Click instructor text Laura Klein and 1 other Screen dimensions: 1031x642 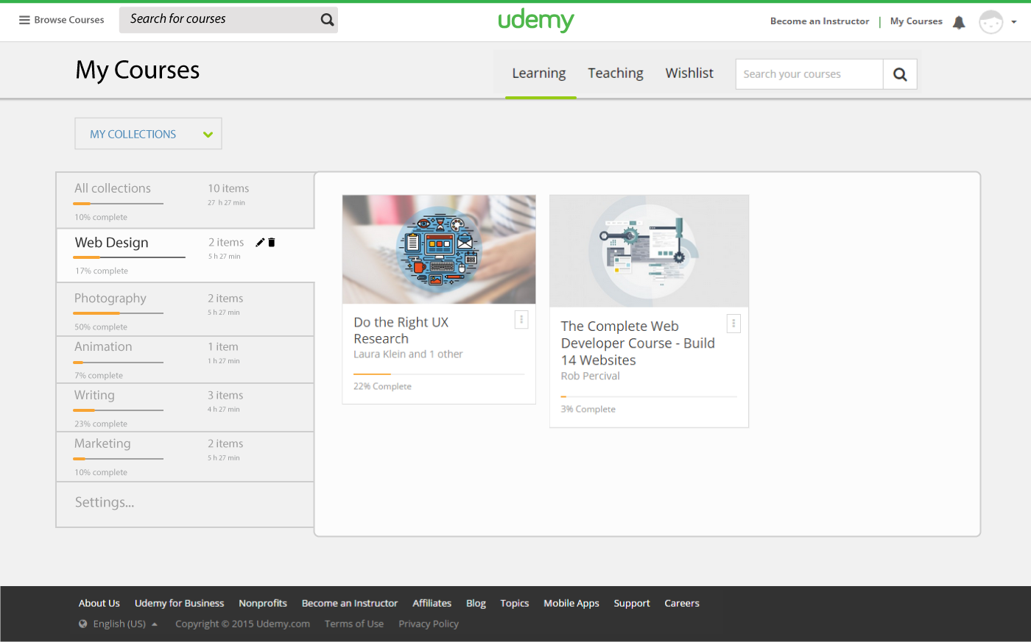click(x=408, y=354)
